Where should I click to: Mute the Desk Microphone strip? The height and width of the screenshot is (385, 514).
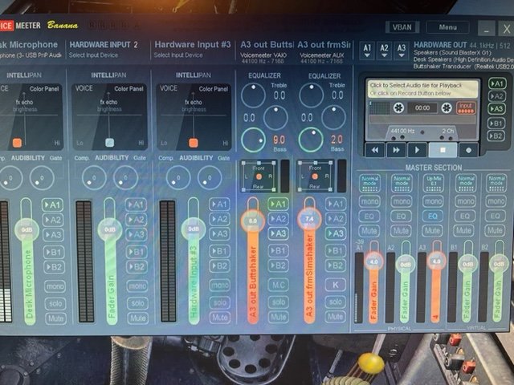pos(55,318)
